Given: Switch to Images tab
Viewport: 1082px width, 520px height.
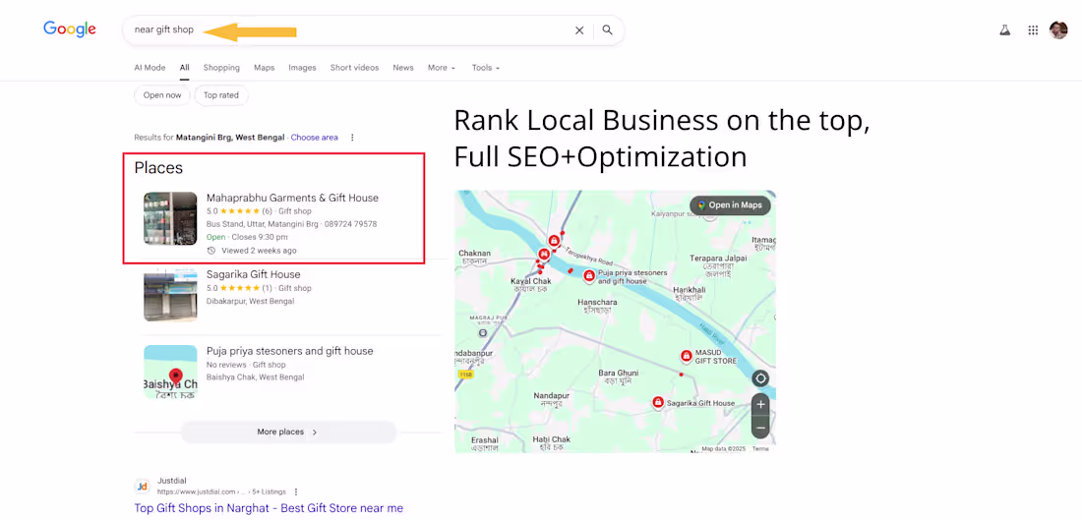Looking at the screenshot, I should 302,68.
